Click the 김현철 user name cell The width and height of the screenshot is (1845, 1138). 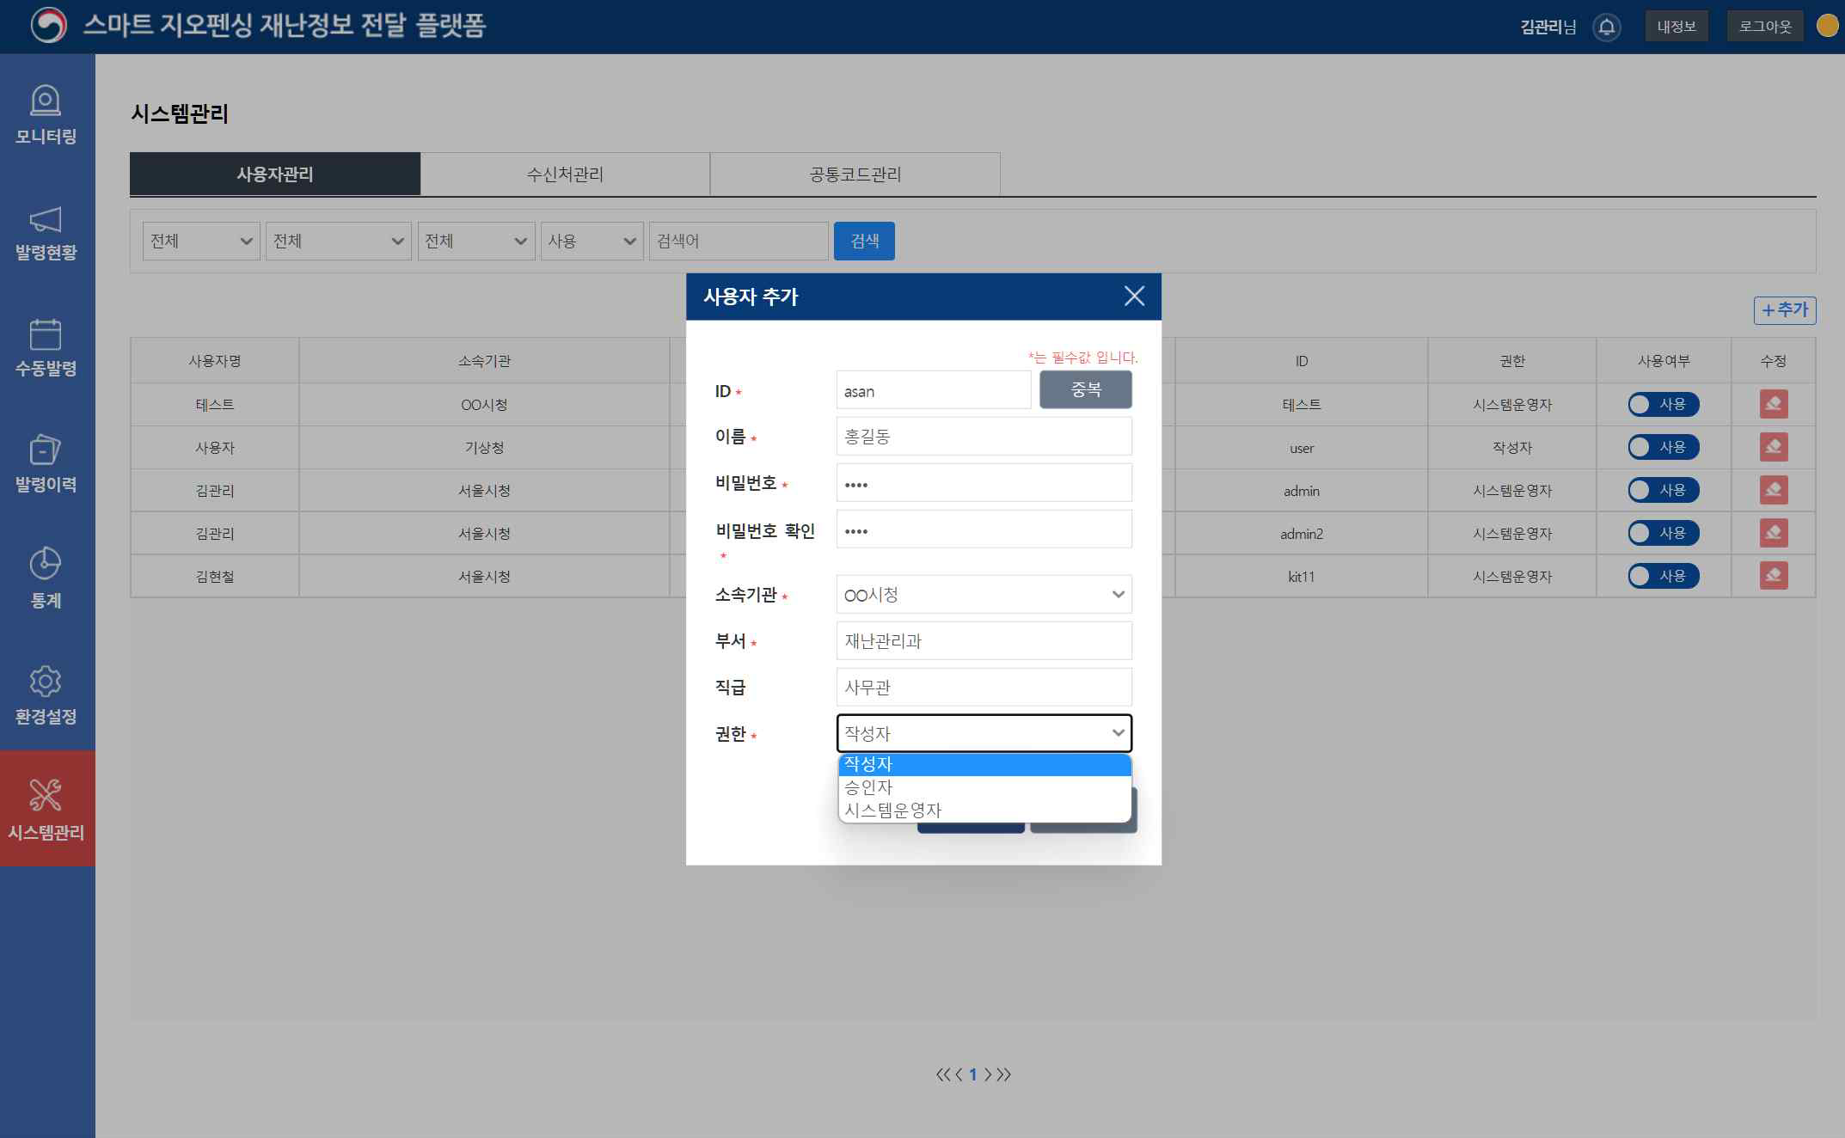click(x=215, y=576)
